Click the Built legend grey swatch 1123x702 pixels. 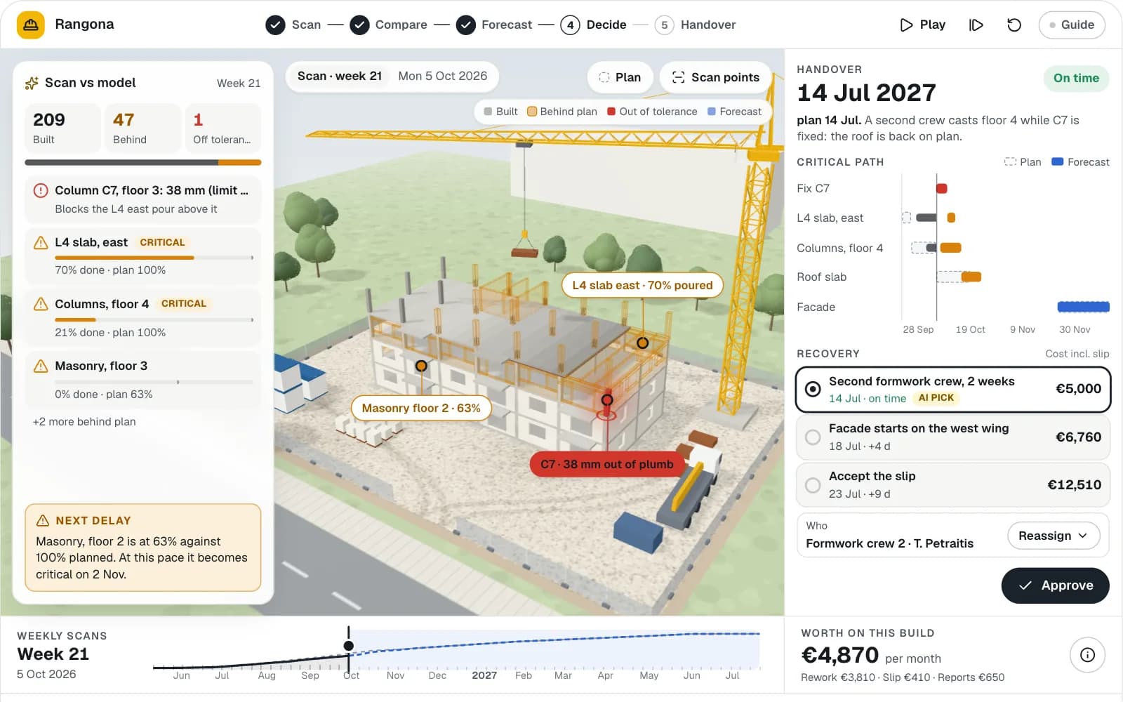coord(488,112)
